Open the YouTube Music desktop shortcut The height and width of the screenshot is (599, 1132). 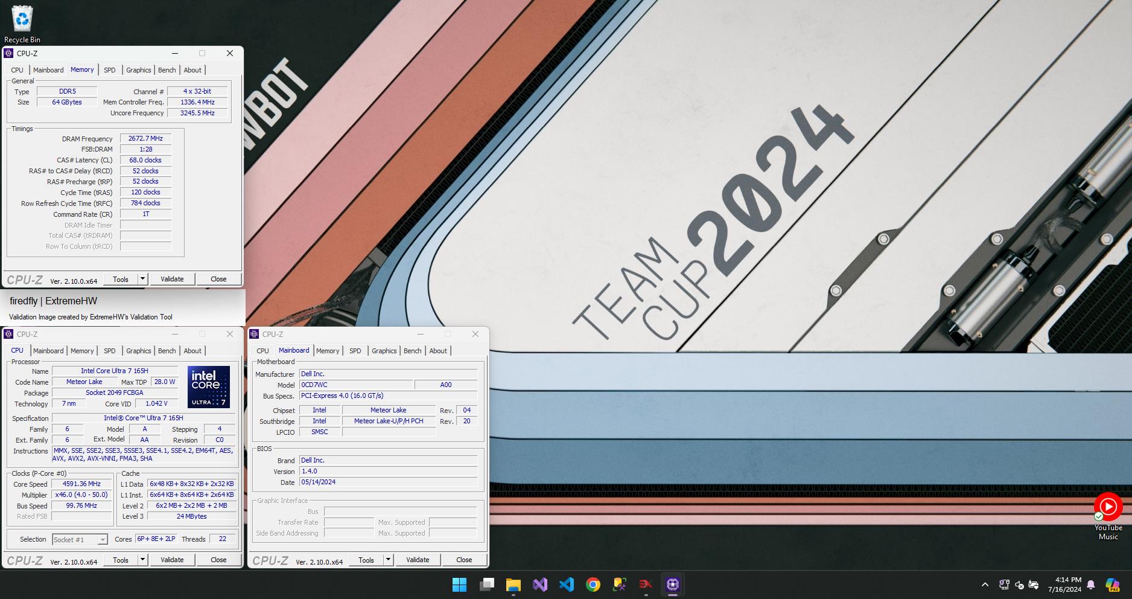tap(1108, 517)
